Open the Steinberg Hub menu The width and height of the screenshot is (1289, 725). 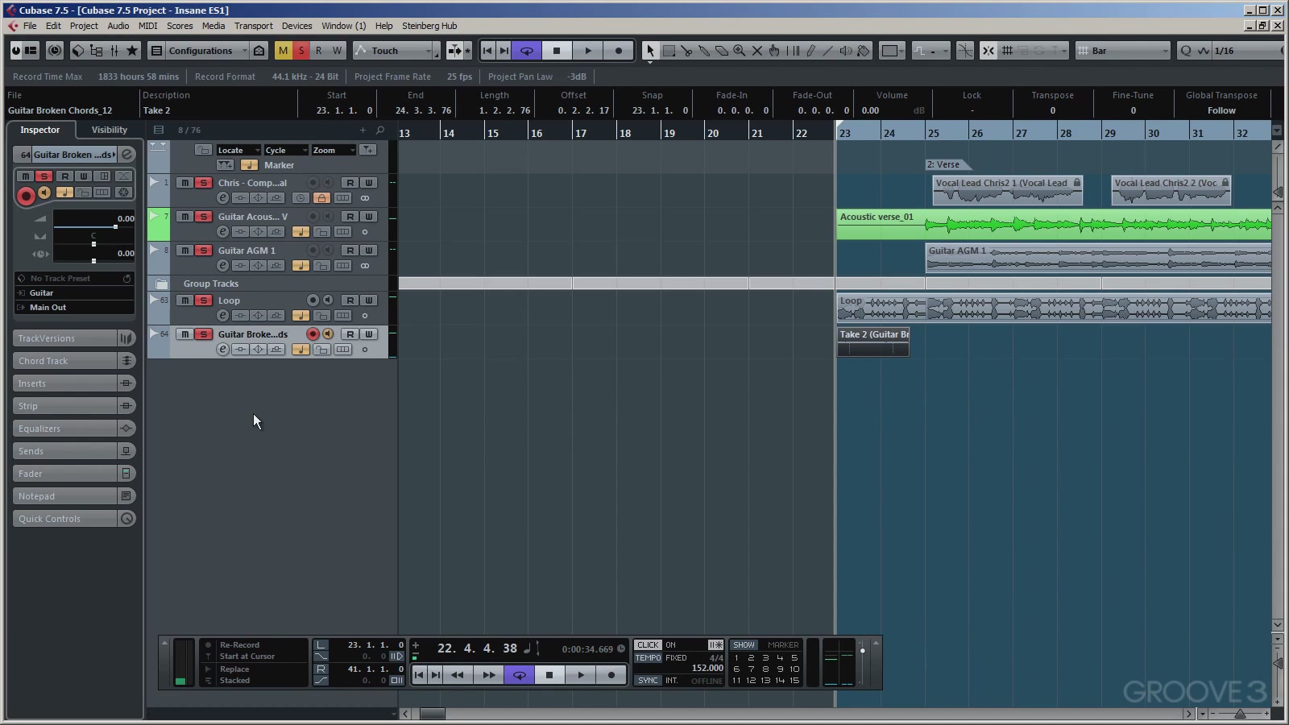(429, 26)
